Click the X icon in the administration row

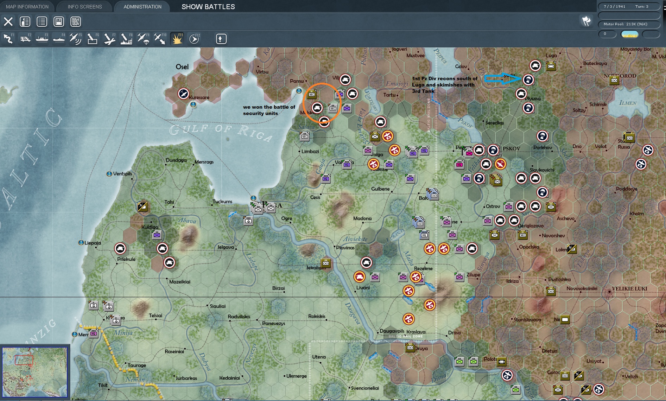8,22
